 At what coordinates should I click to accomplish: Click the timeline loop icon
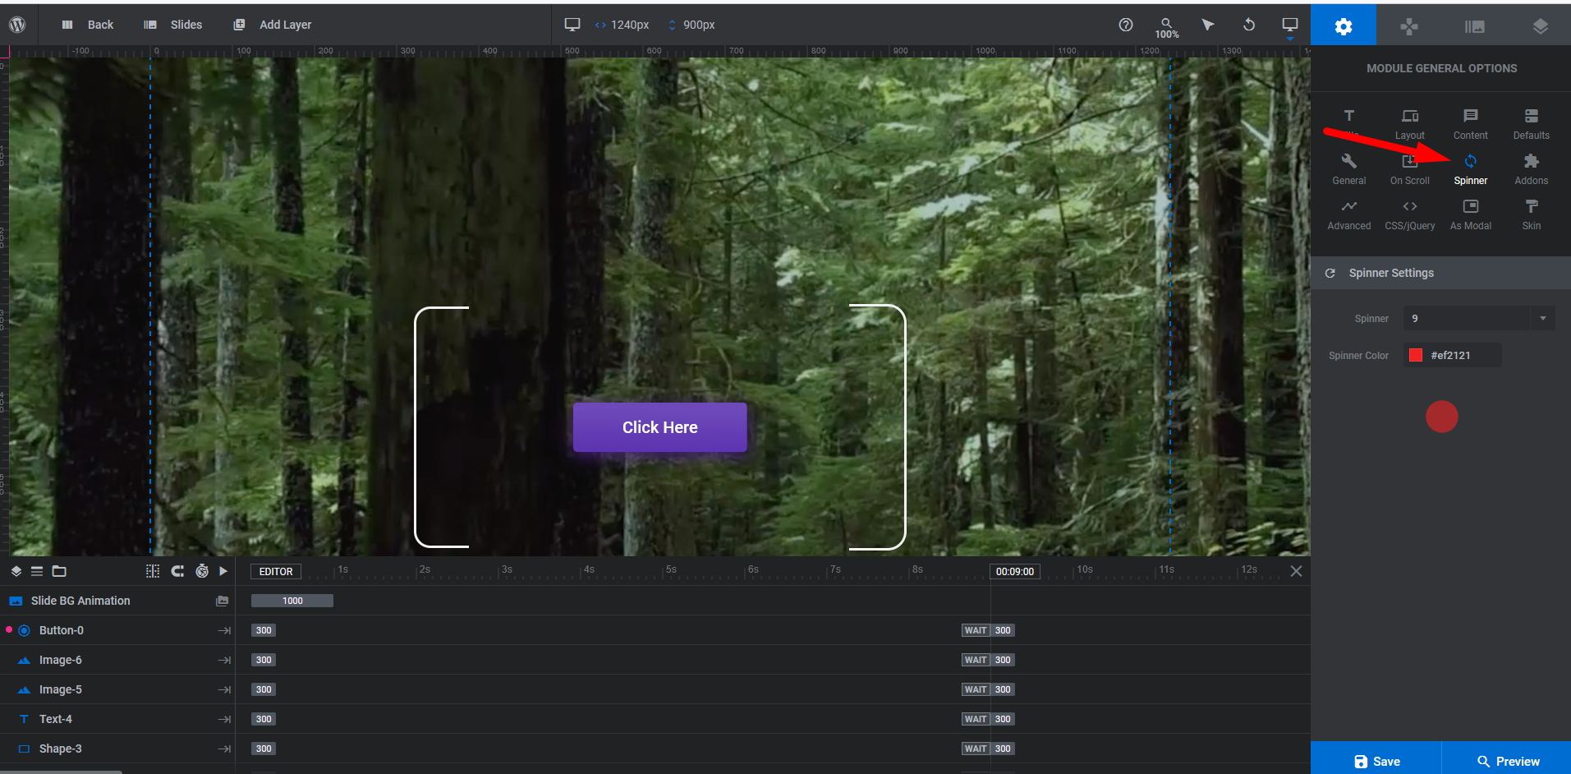click(x=177, y=571)
